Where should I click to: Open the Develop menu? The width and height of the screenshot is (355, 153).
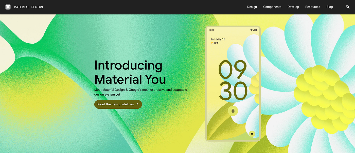[293, 7]
